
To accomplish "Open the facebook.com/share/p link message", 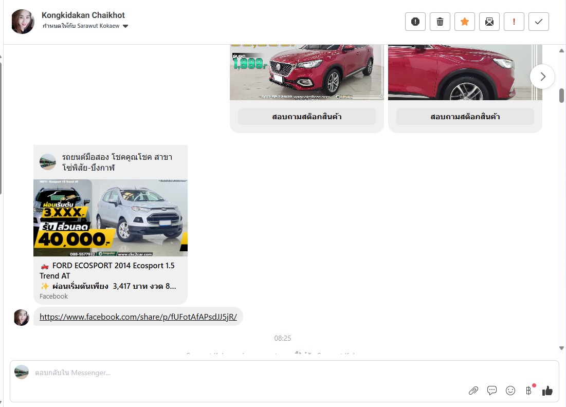I will click(x=138, y=317).
